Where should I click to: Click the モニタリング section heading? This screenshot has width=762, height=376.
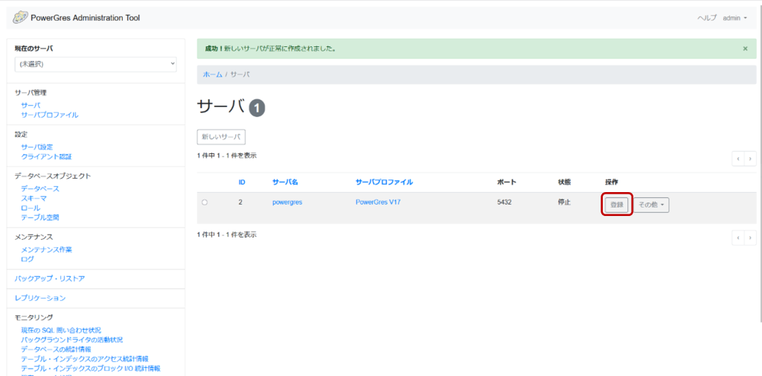[34, 317]
